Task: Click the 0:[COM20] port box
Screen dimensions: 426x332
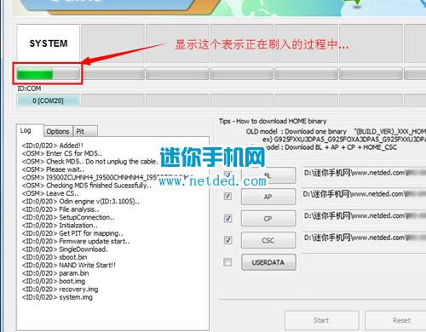Action: (48, 100)
